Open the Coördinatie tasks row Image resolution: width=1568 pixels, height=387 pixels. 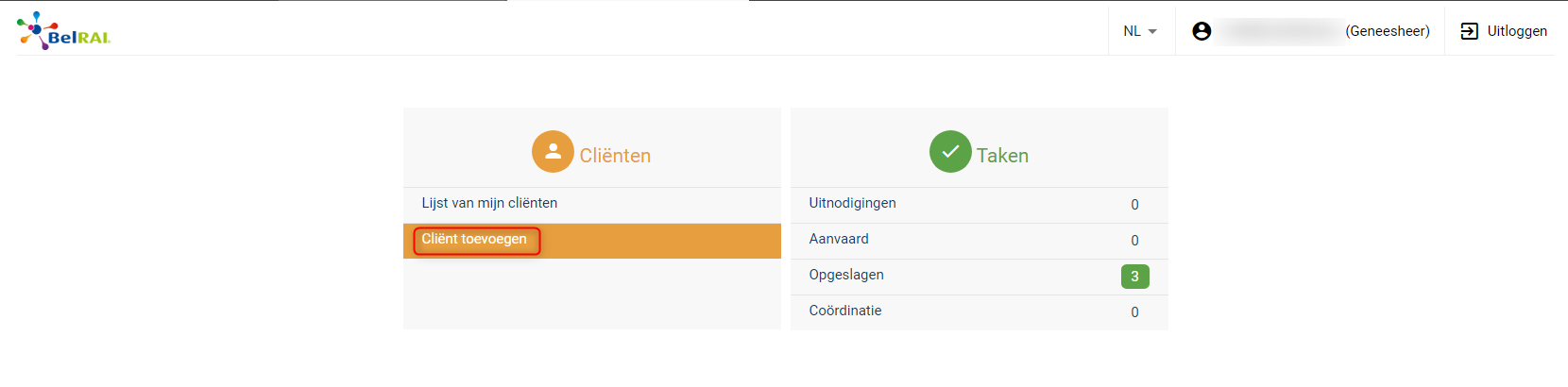[x=980, y=312]
